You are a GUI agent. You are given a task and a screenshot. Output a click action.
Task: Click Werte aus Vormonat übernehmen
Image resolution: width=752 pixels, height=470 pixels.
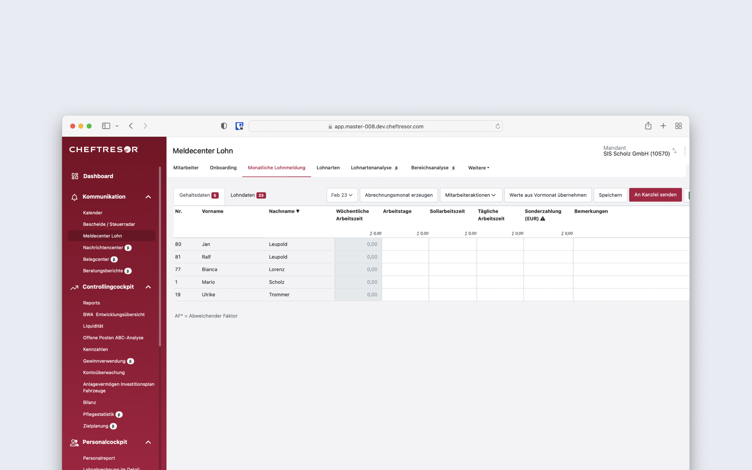pyautogui.click(x=548, y=195)
